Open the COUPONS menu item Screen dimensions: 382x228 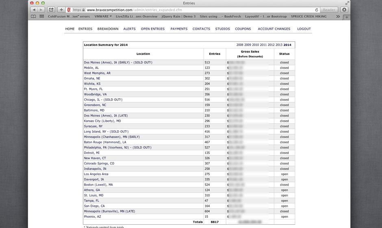243,29
